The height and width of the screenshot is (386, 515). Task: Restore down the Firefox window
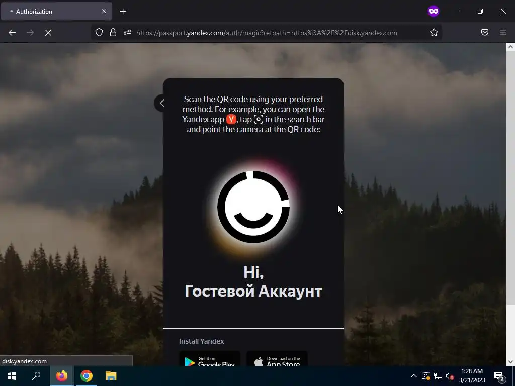(480, 11)
